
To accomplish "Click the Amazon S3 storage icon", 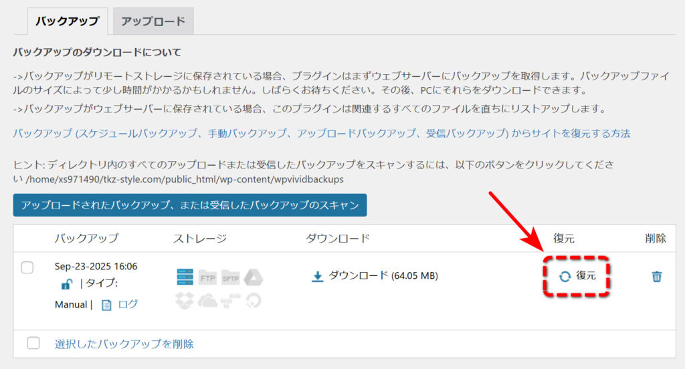I will (x=230, y=301).
